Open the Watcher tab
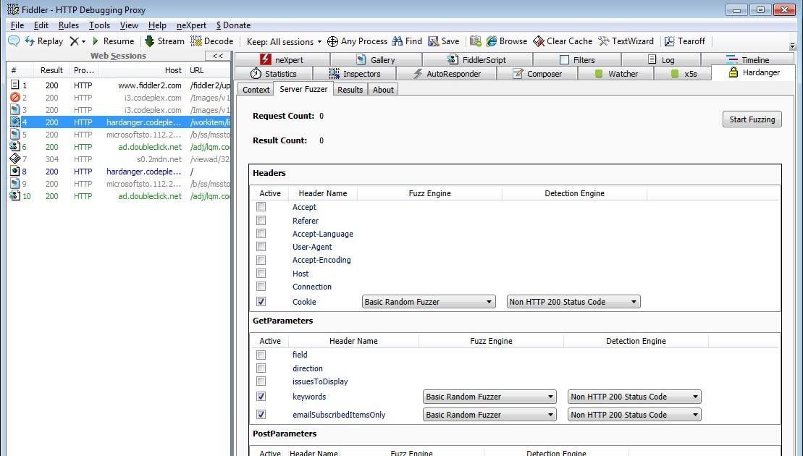This screenshot has height=456, width=803. point(616,73)
